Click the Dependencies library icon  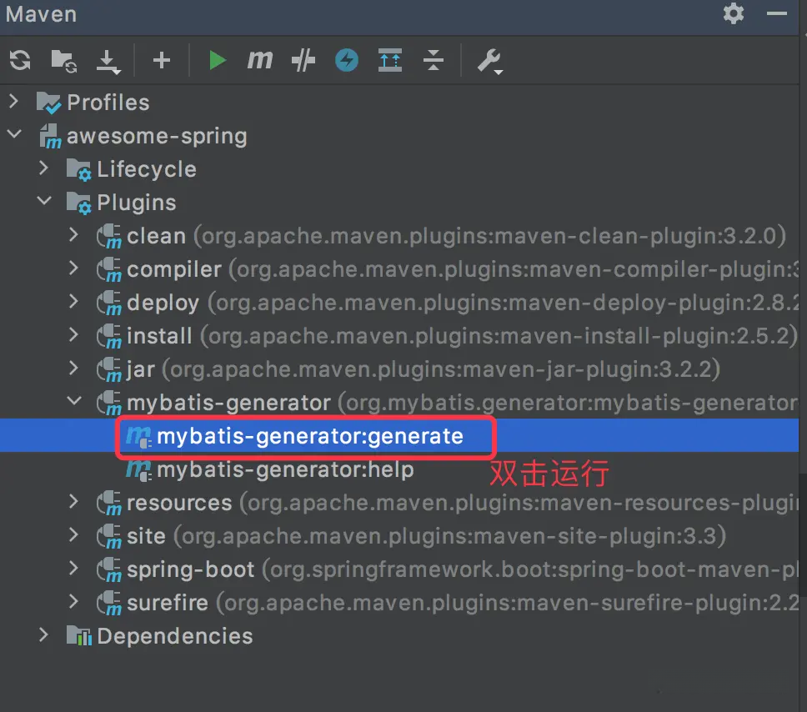pyautogui.click(x=78, y=636)
